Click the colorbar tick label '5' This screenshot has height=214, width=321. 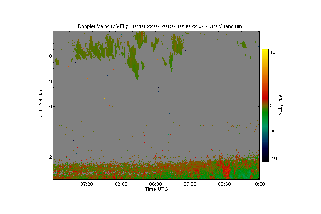point(271,79)
